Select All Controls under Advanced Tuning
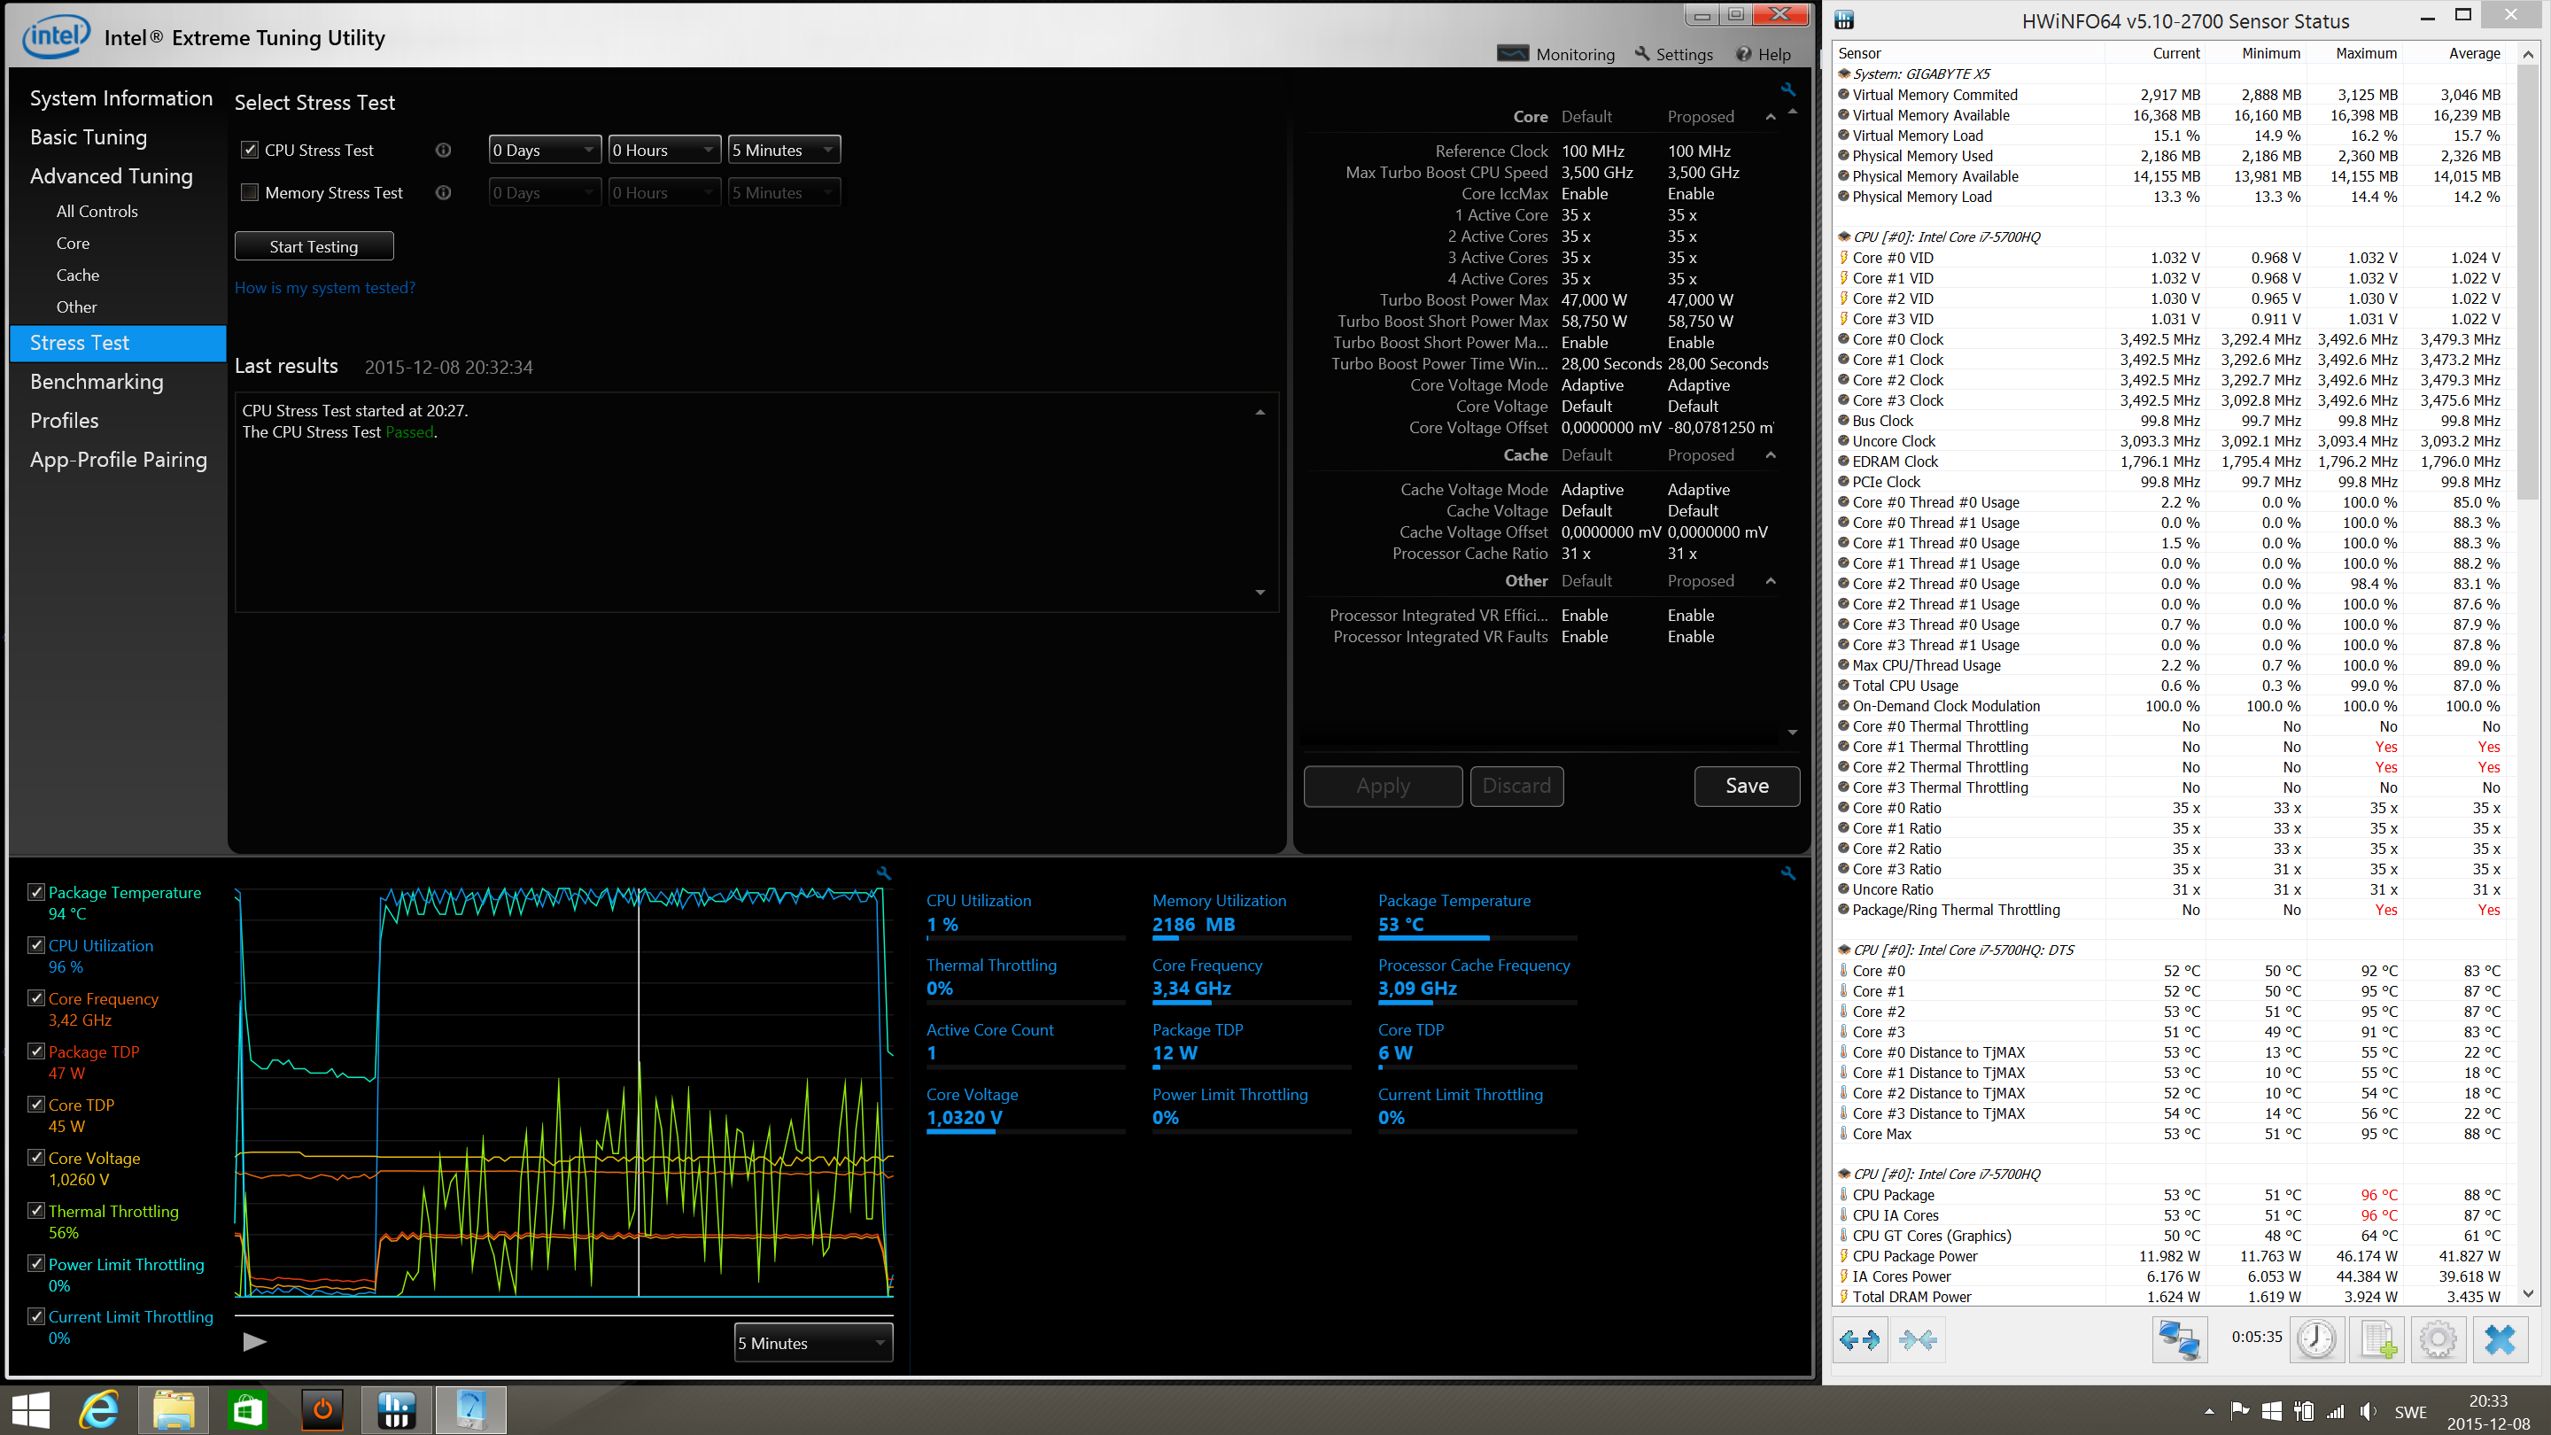2551x1435 pixels. click(x=97, y=211)
